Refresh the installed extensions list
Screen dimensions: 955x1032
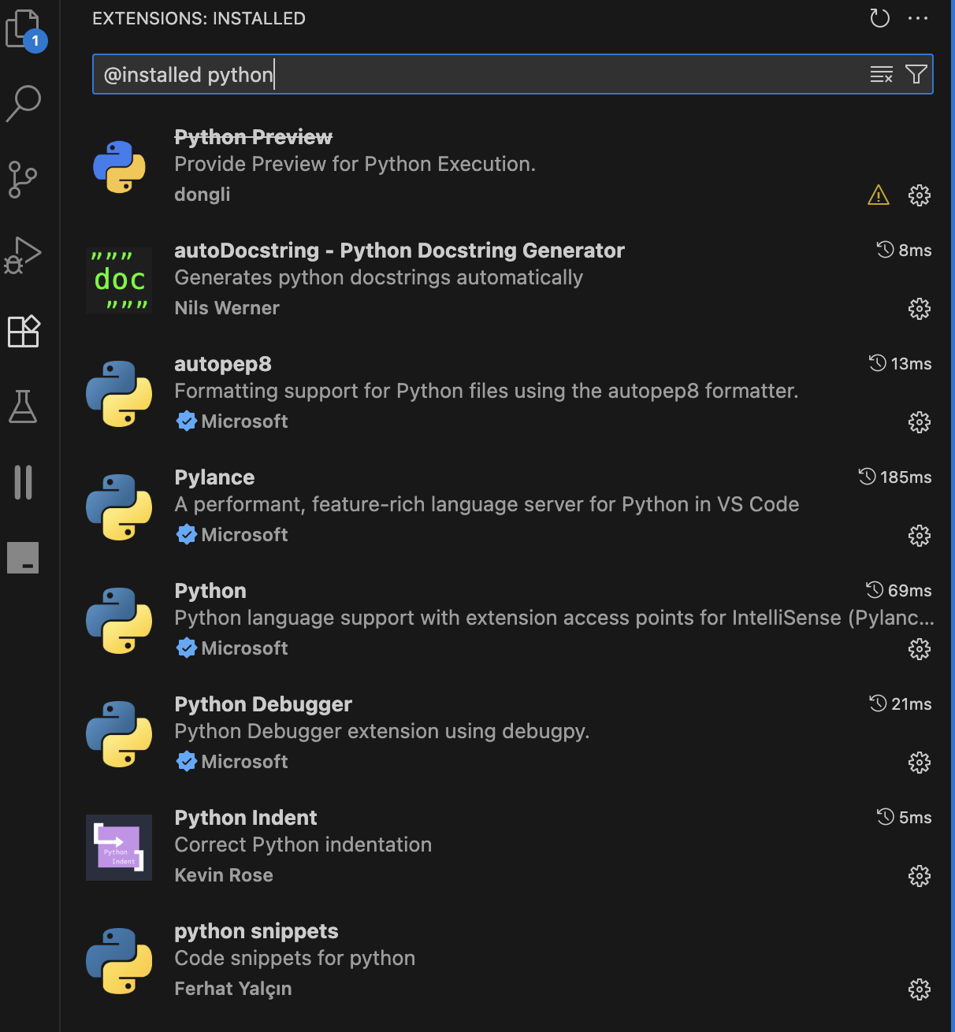(880, 18)
